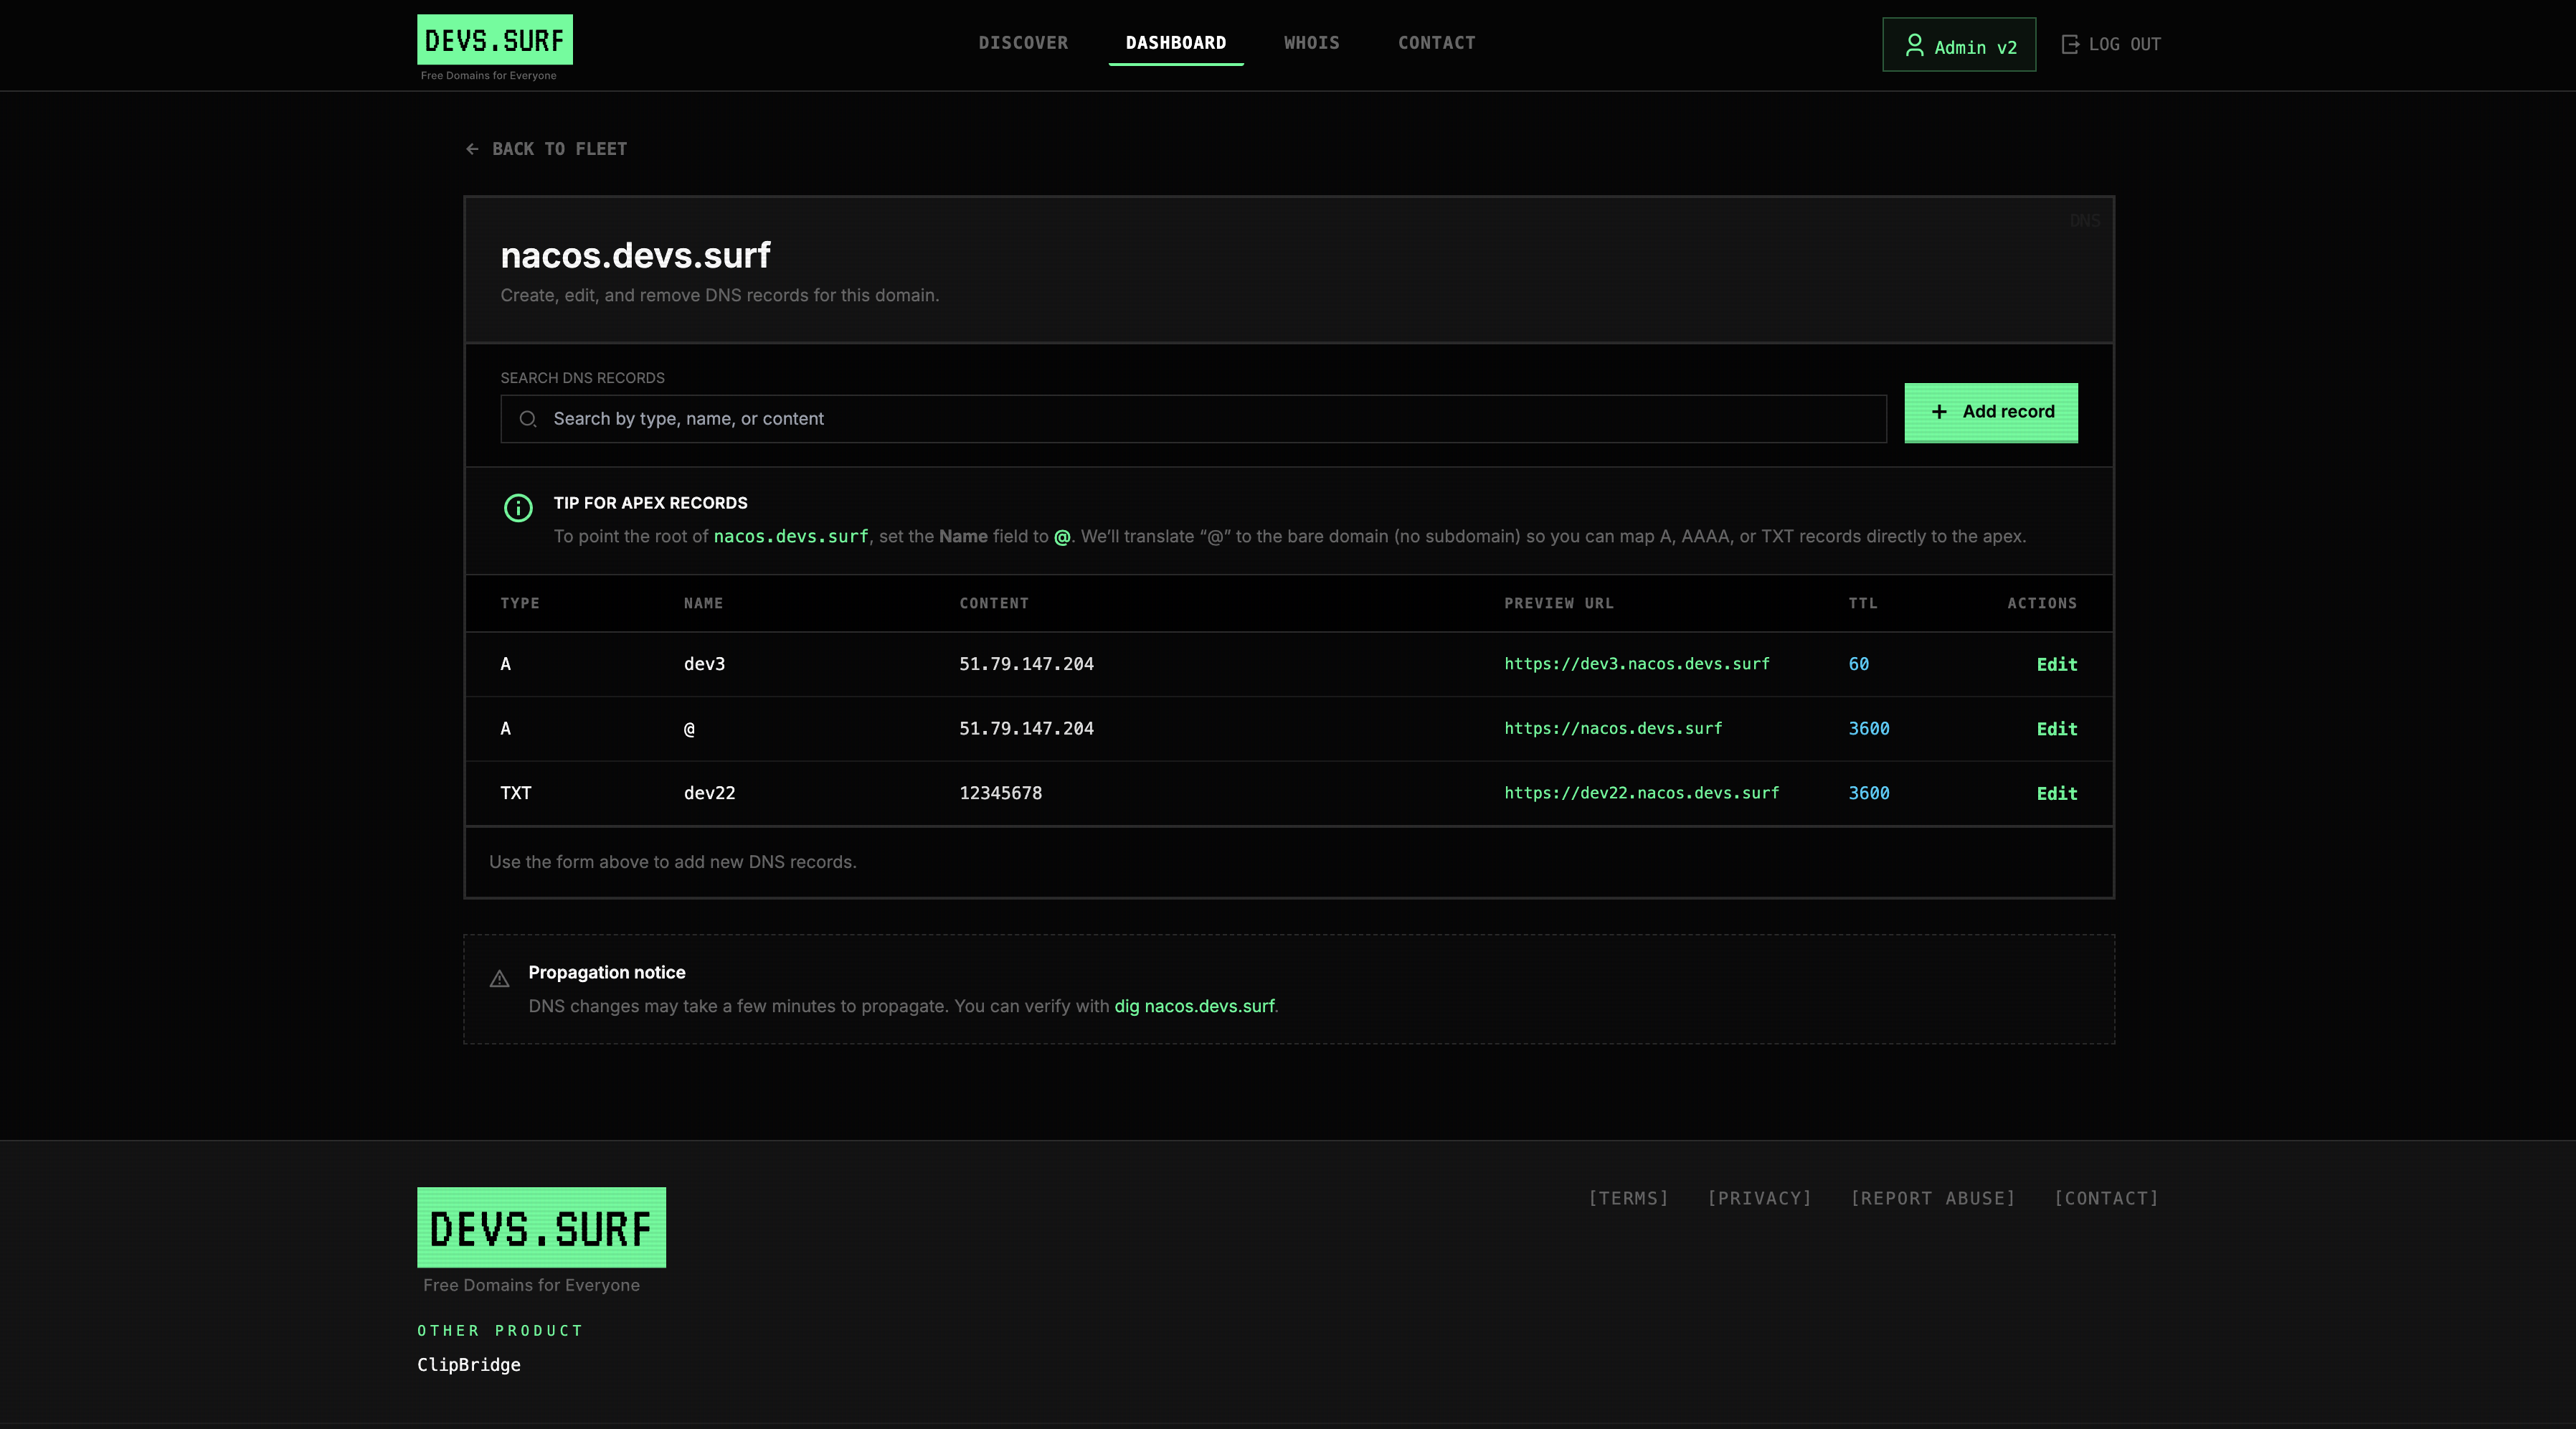Click the magnifier icon in the search field
This screenshot has width=2576, height=1429.
coord(527,419)
